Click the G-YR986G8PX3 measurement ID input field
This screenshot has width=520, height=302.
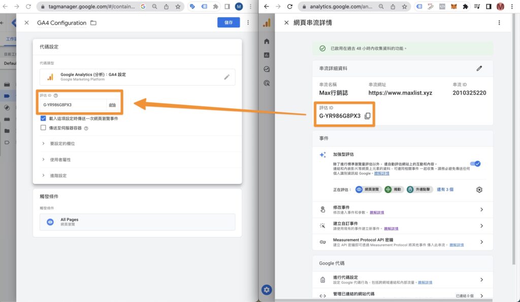click(73, 105)
